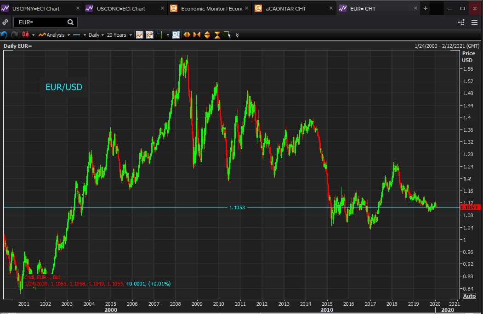This screenshot has width=483, height=314.
Task: Click the EUR/USD chart label
Action: [64, 87]
